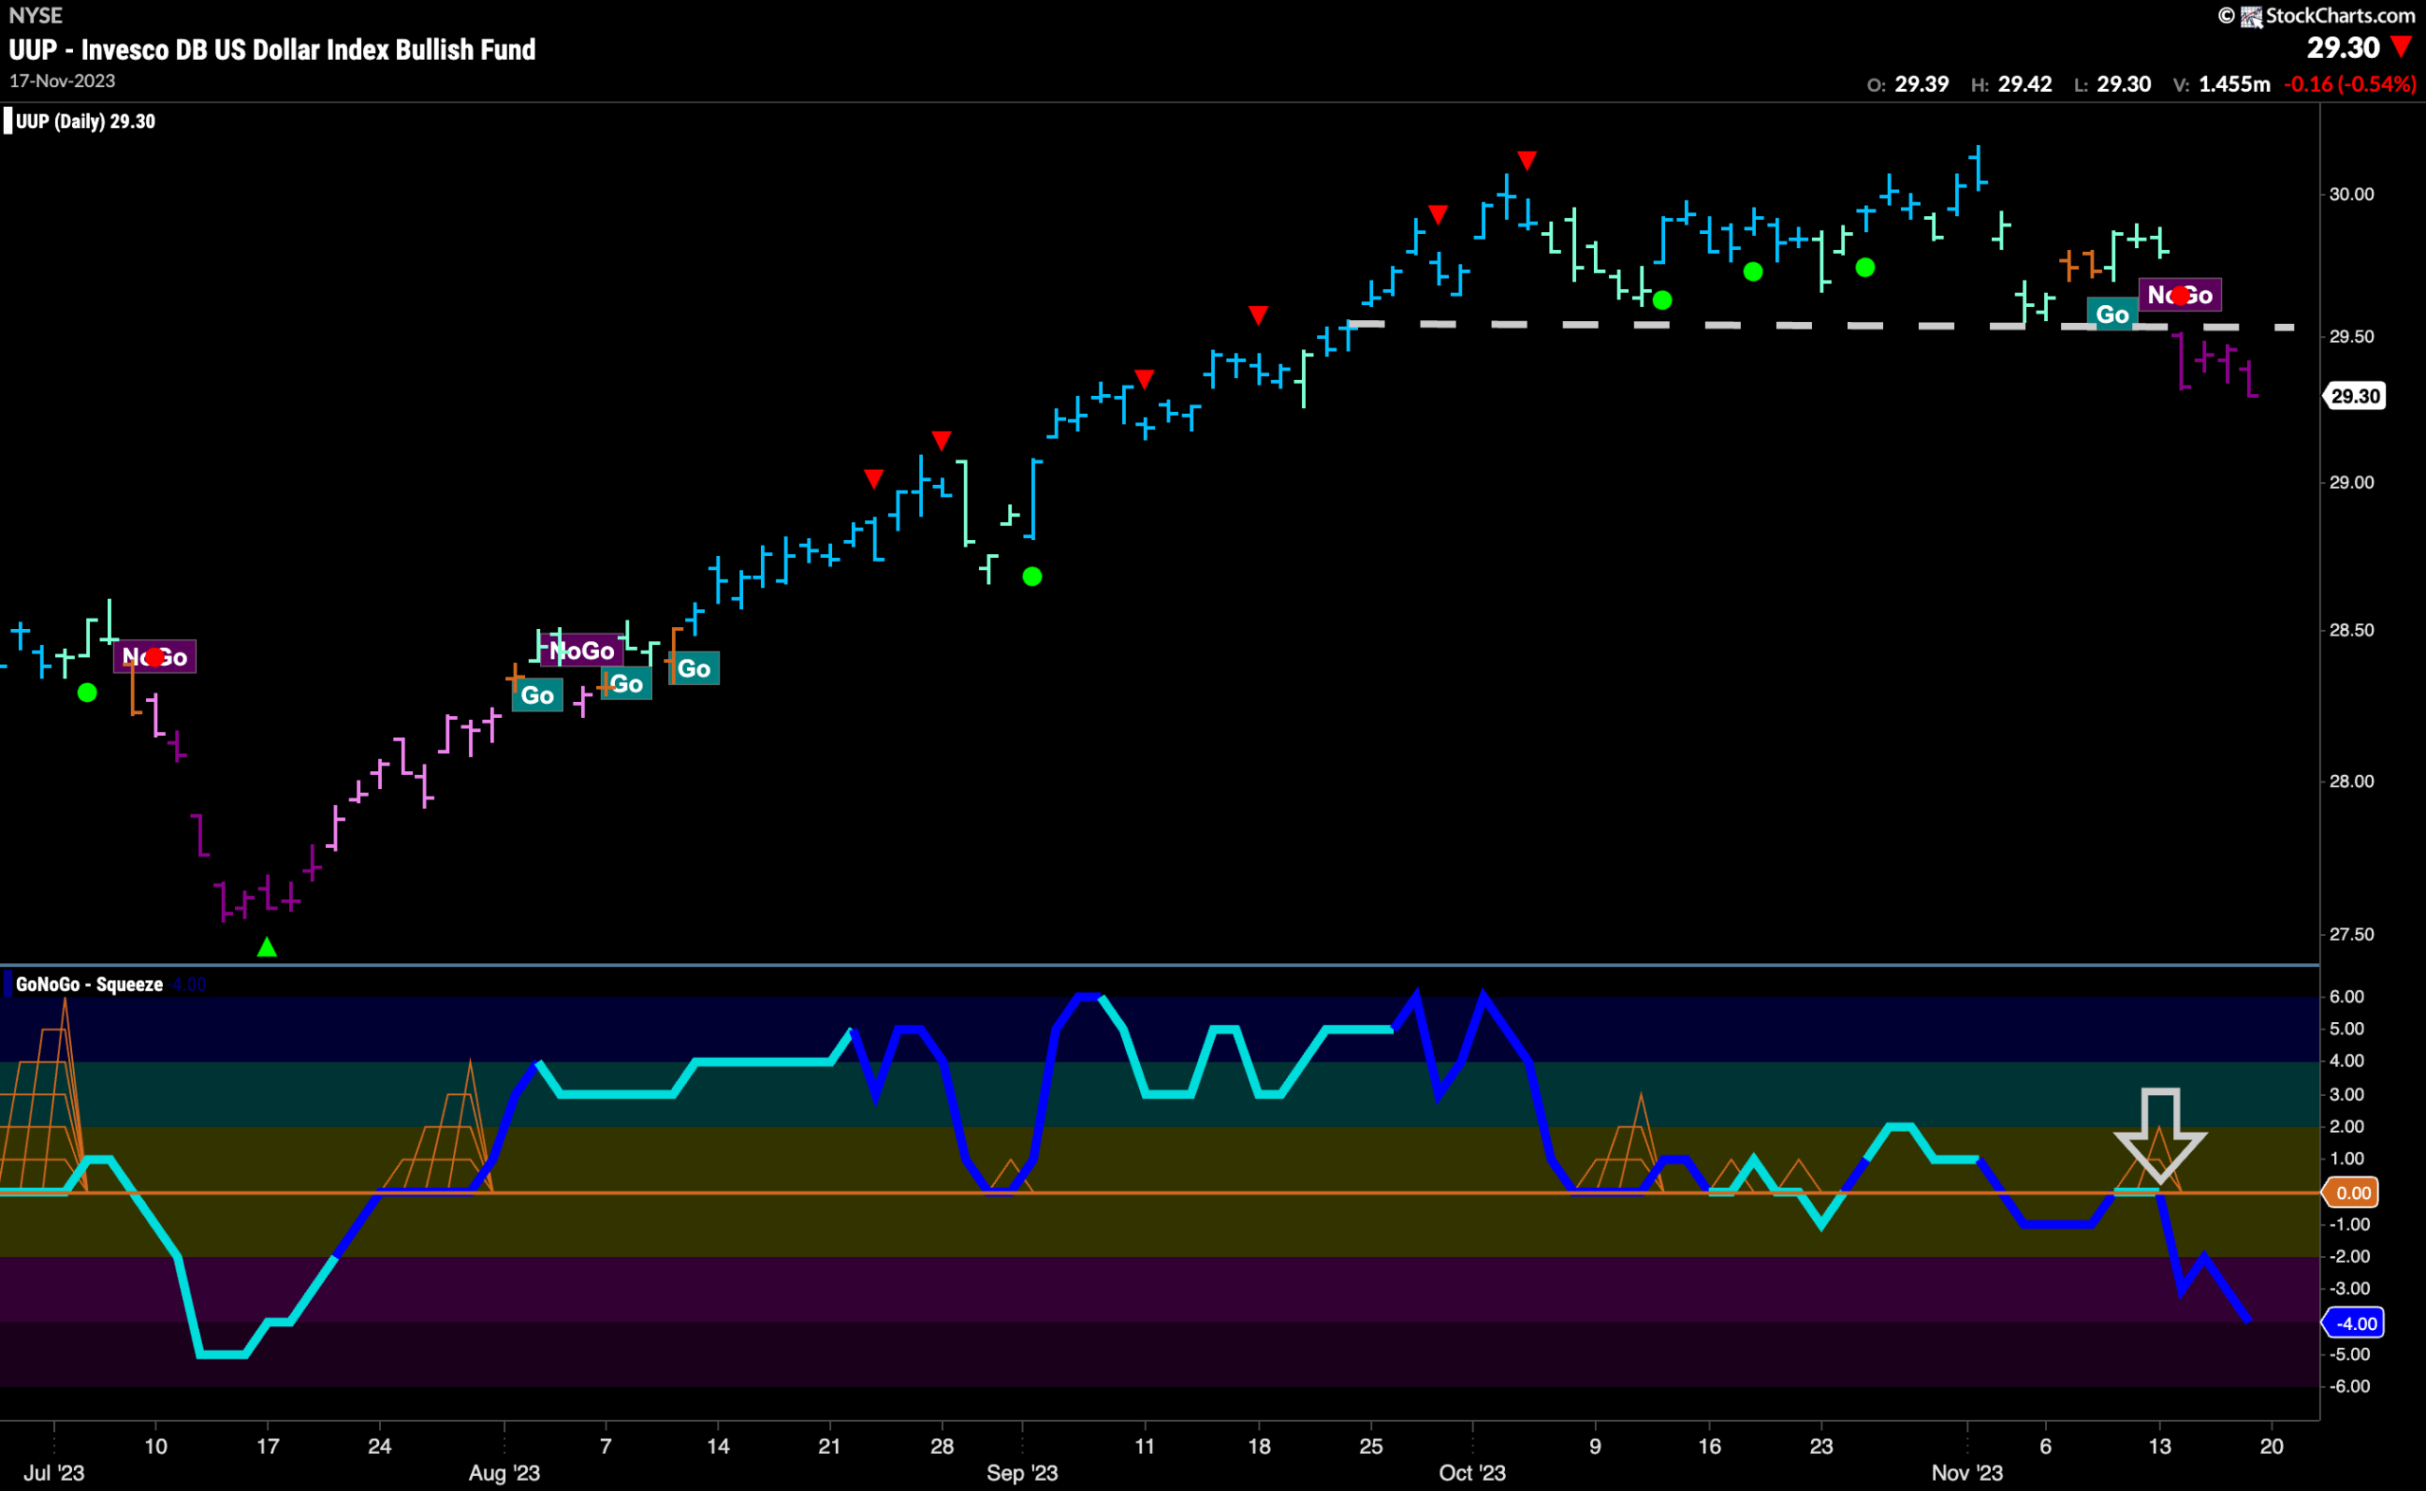This screenshot has height=1491, width=2426.
Task: Select the high value 29.42
Action: (x=2025, y=85)
